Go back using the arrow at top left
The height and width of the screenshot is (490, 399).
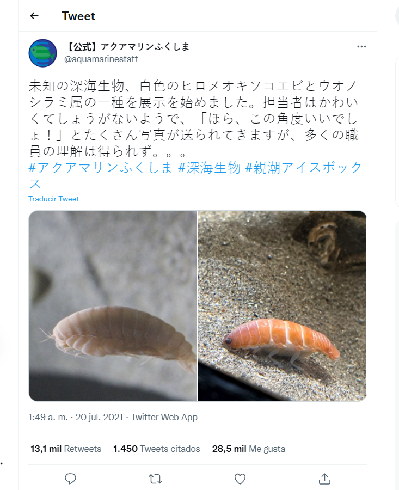click(34, 16)
